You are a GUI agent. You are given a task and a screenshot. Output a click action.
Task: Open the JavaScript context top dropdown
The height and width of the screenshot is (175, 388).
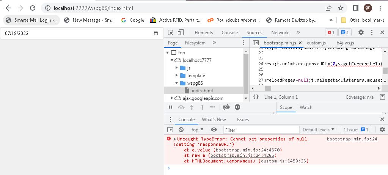(197, 130)
